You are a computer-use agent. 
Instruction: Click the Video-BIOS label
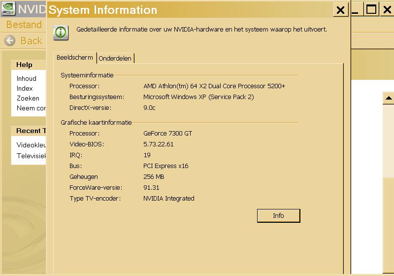click(x=87, y=144)
